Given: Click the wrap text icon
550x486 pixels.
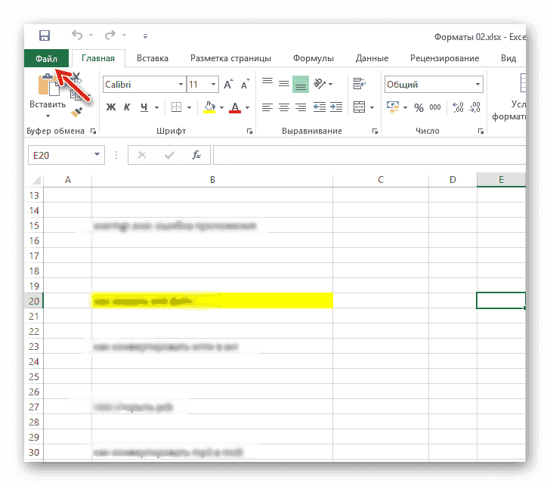Looking at the screenshot, I should pos(359,84).
